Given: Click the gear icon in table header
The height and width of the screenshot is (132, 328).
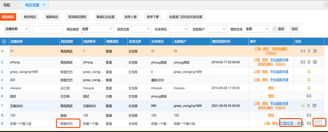Looking at the screenshot, I should 4,42.
